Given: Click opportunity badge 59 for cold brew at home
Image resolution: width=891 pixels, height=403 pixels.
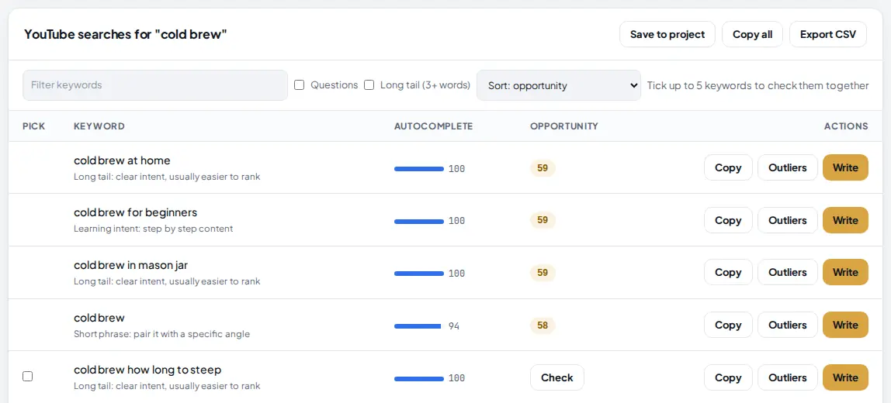Looking at the screenshot, I should [x=543, y=168].
